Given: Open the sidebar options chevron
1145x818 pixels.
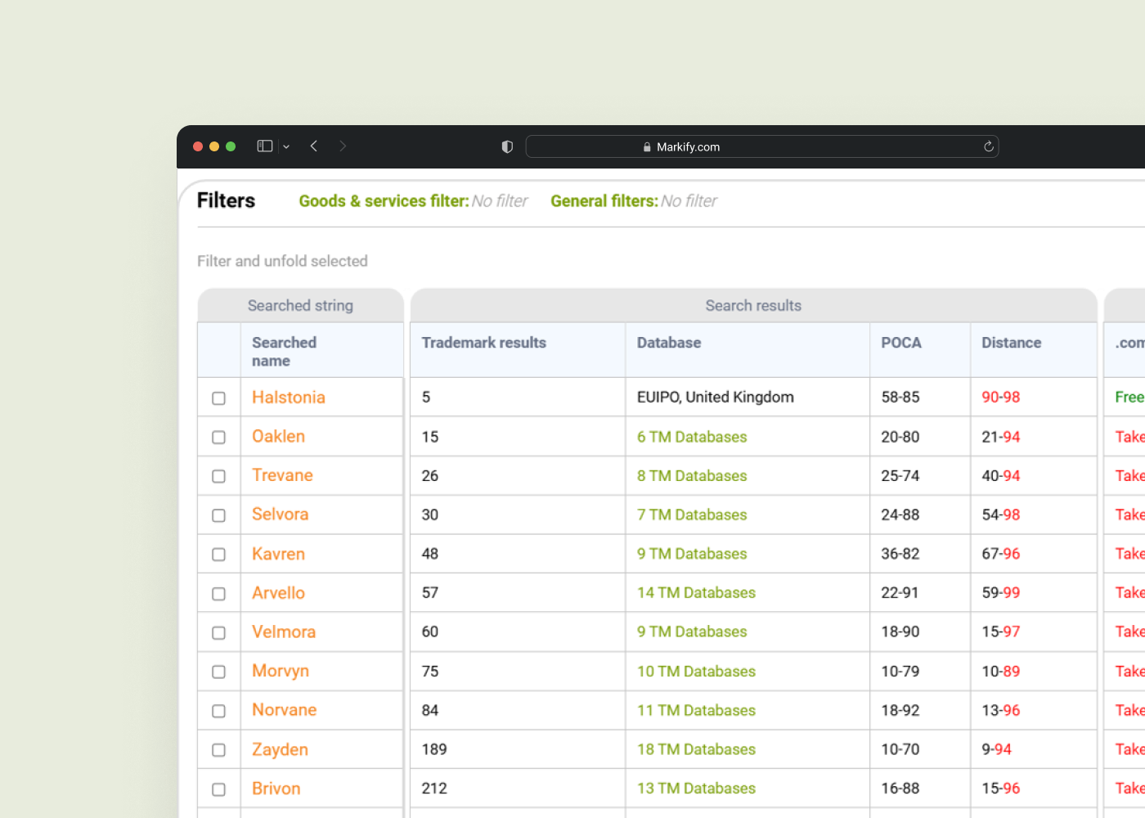Looking at the screenshot, I should (286, 147).
